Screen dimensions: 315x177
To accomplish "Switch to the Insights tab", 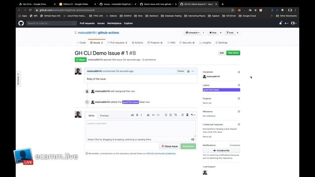I will coord(205,43).
